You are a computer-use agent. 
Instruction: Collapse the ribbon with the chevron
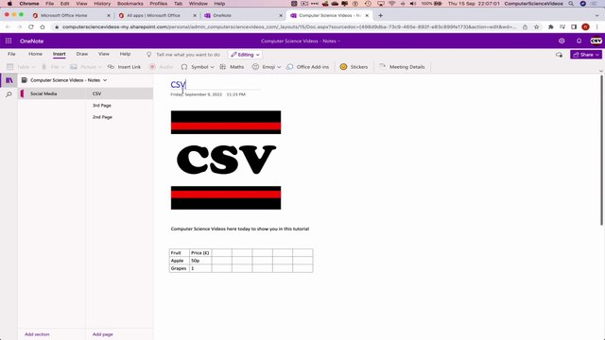pos(601,71)
